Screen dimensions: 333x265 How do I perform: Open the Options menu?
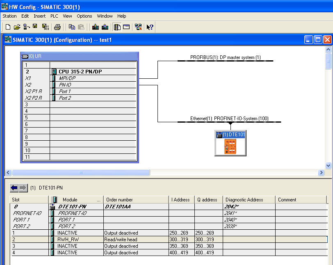(x=84, y=16)
